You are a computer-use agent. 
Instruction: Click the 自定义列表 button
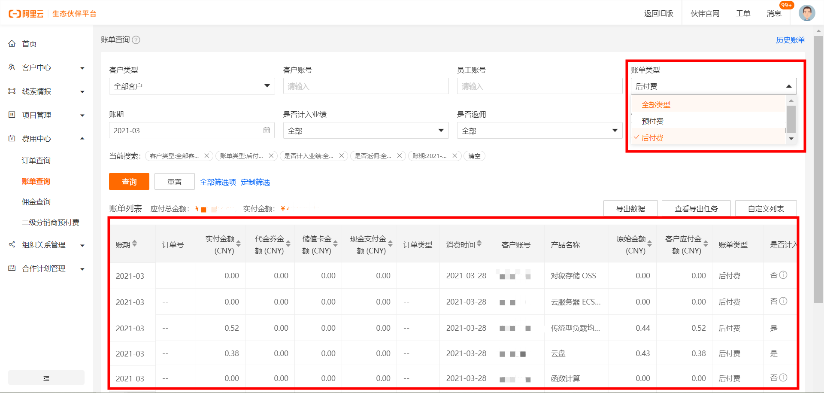coord(766,208)
